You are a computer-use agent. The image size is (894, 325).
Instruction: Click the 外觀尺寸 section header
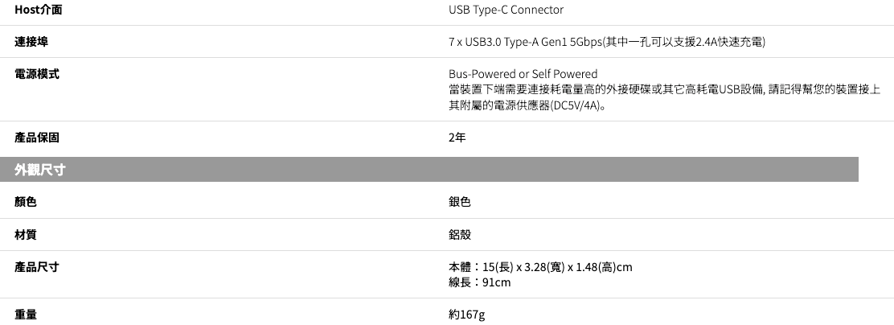[40, 170]
